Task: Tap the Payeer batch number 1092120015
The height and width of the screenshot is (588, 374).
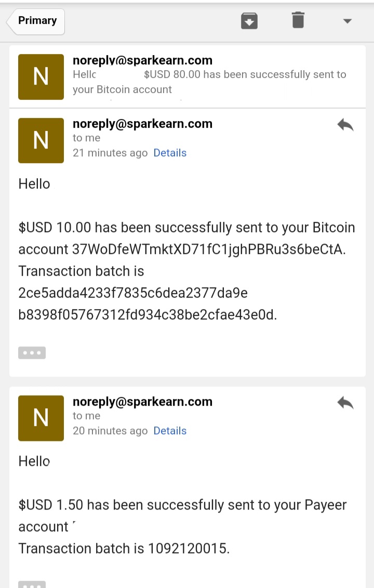Action: 189,549
